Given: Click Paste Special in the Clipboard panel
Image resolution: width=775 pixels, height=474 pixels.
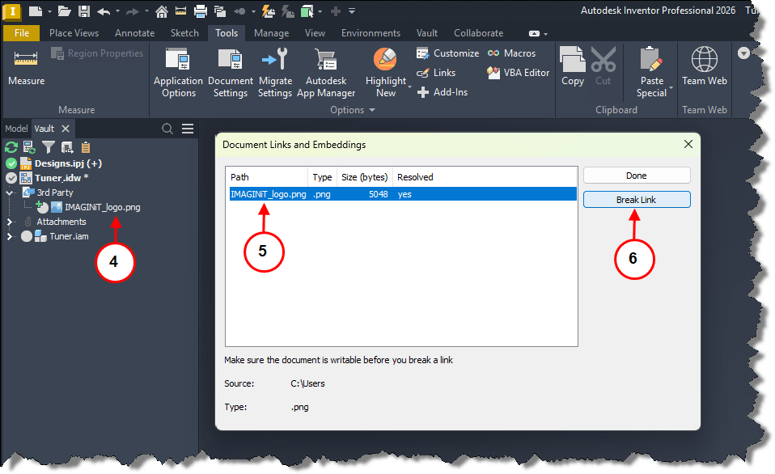Looking at the screenshot, I should 652,73.
